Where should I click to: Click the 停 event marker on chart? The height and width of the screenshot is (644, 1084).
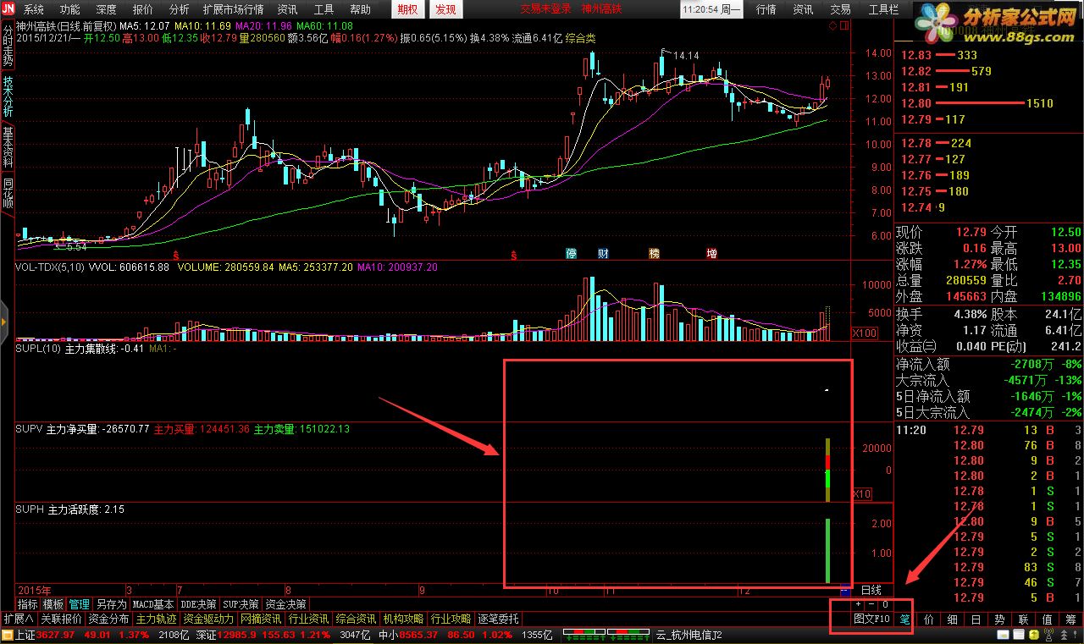pyautogui.click(x=572, y=253)
